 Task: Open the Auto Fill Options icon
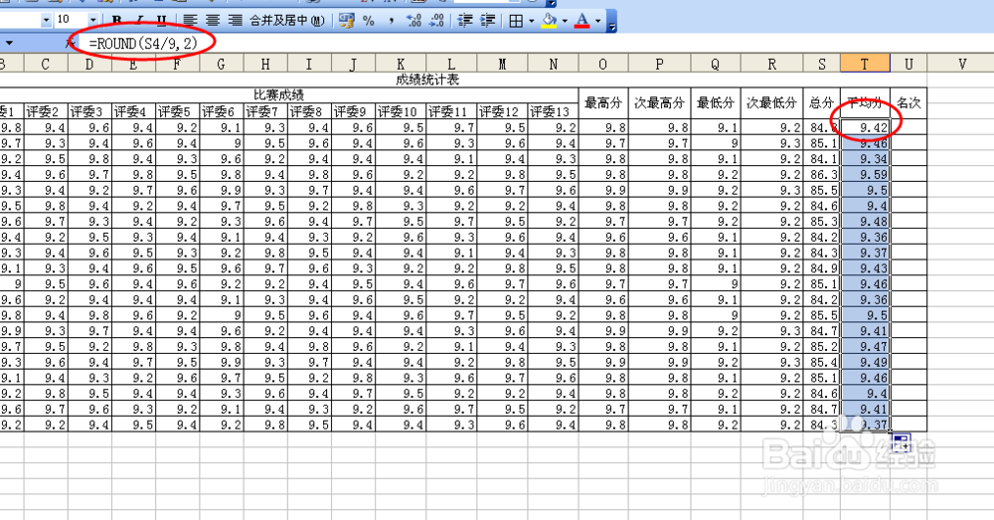[901, 442]
